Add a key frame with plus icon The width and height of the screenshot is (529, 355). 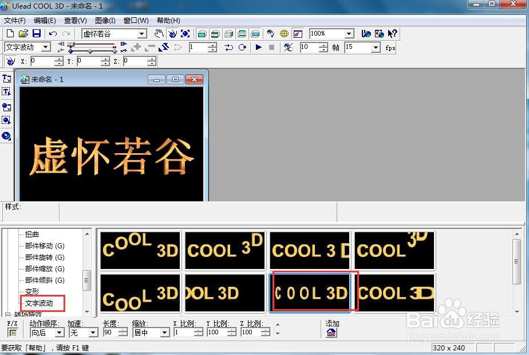click(x=137, y=47)
